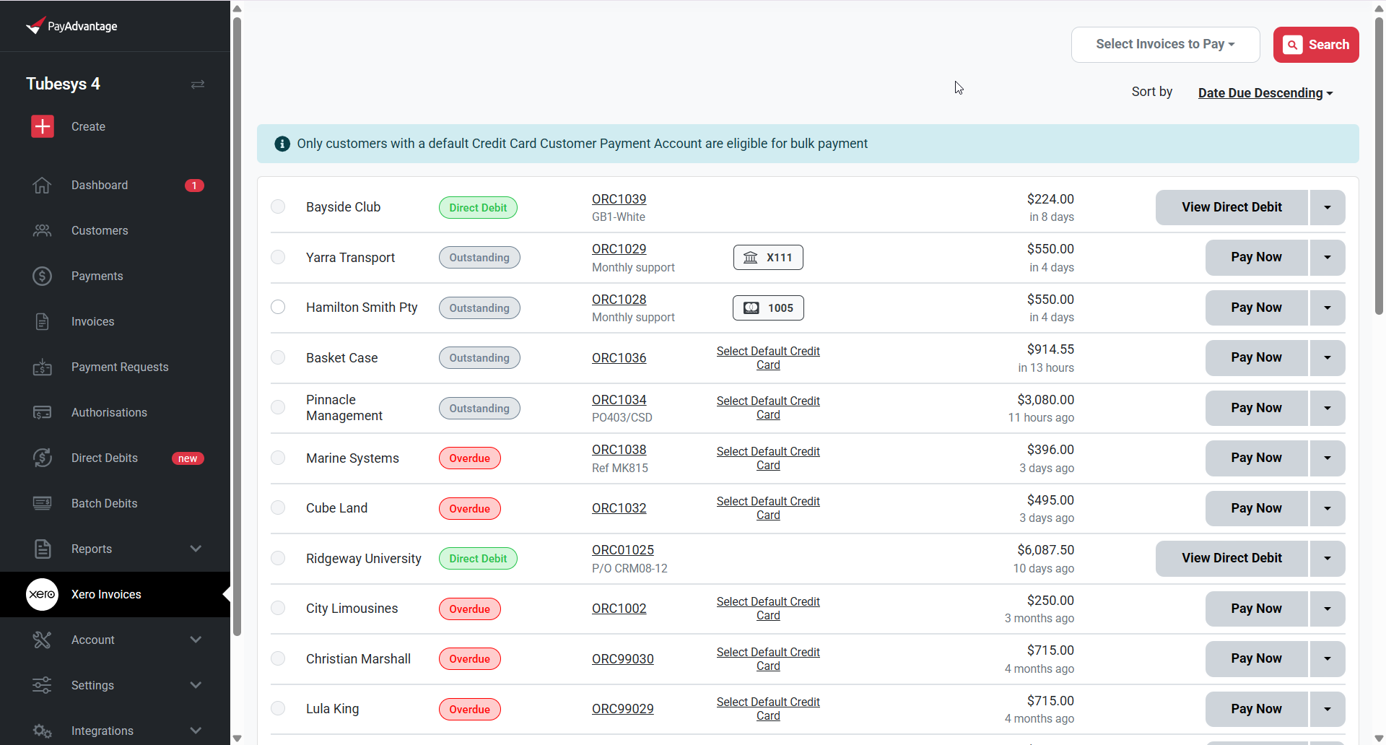The height and width of the screenshot is (745, 1386).
Task: Click the info icon in the blue banner
Action: (282, 144)
